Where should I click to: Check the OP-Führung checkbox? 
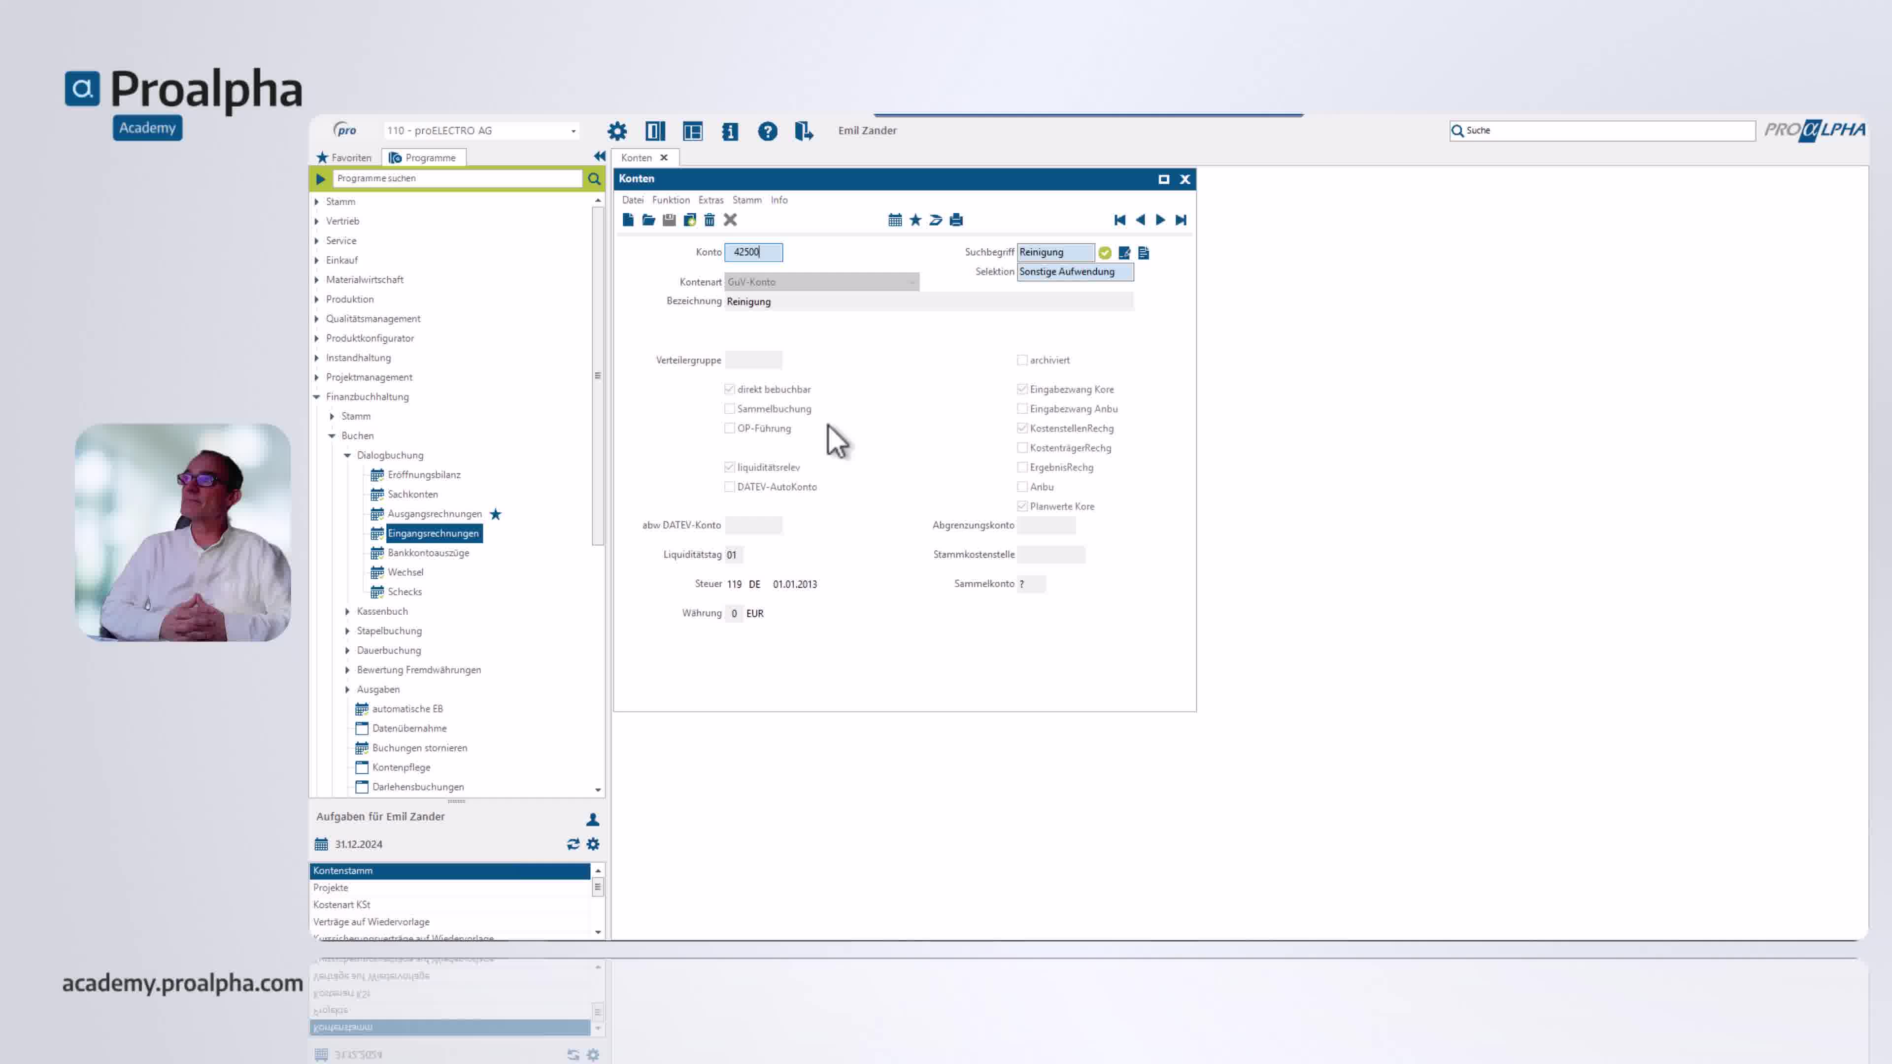tap(729, 428)
